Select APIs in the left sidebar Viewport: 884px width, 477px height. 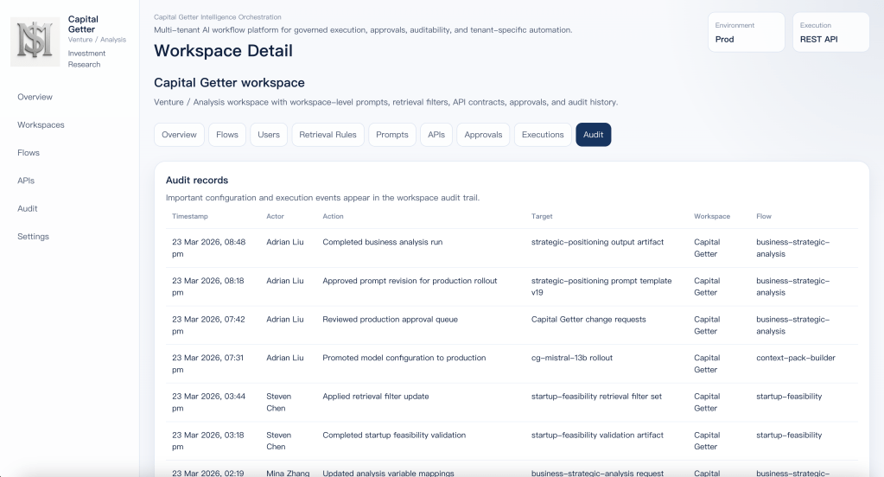tap(26, 181)
